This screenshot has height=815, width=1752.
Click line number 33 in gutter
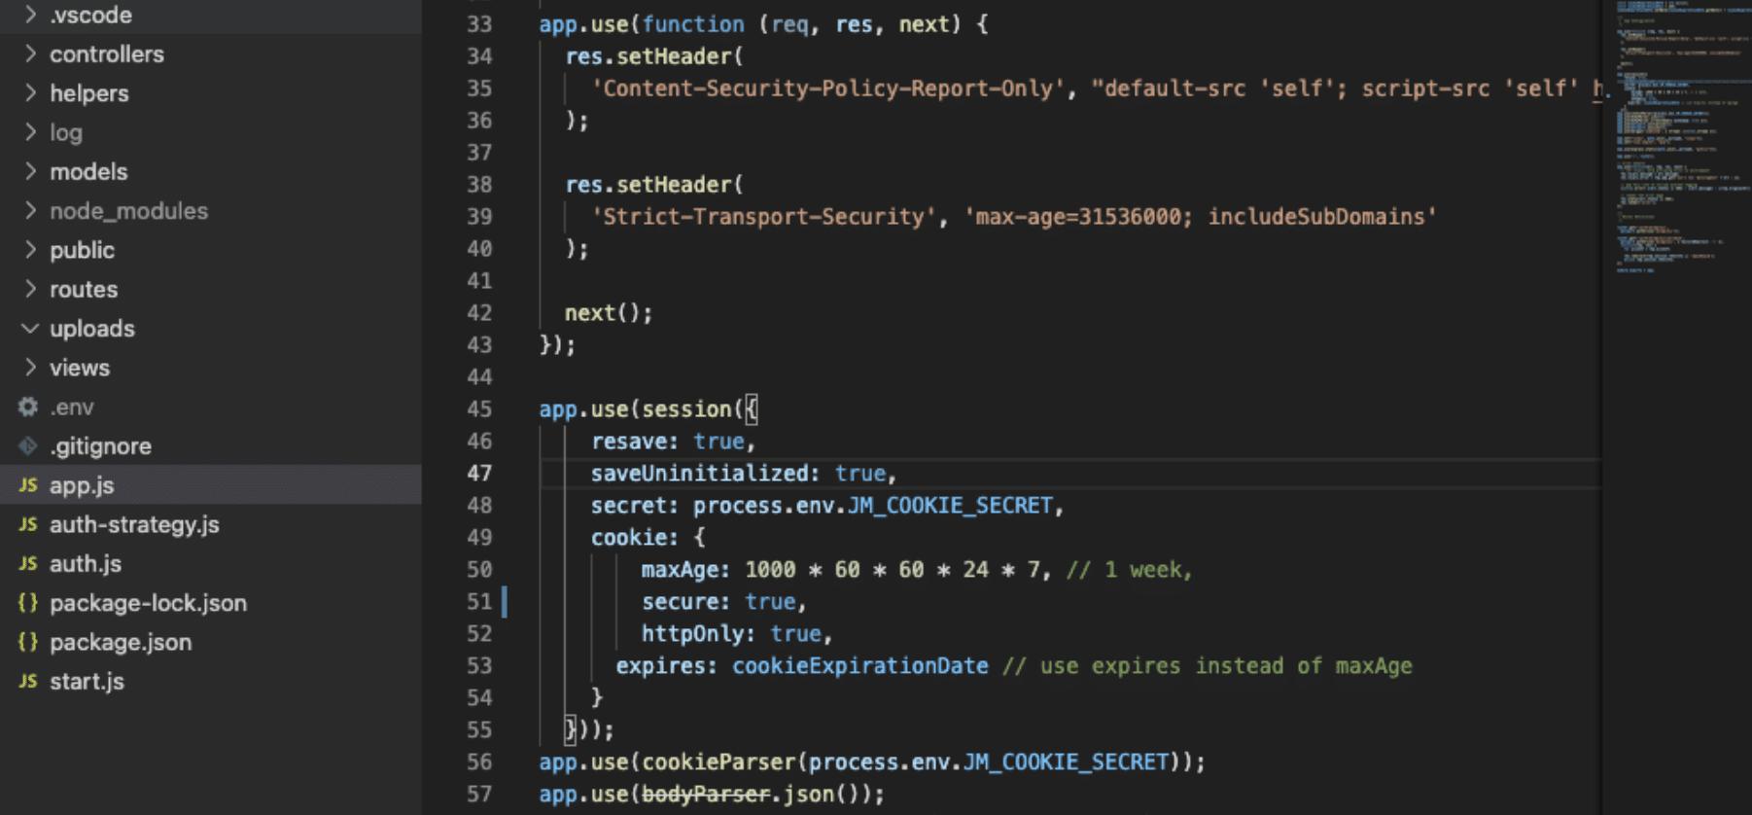tap(479, 24)
